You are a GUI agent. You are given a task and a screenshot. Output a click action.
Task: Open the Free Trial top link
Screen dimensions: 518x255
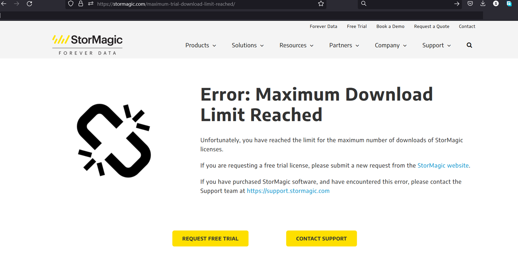(357, 26)
